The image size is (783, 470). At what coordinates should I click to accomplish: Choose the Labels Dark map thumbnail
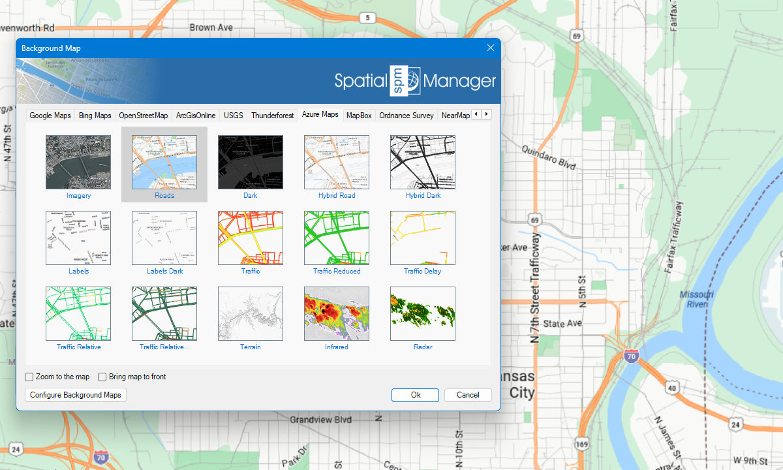click(x=164, y=238)
